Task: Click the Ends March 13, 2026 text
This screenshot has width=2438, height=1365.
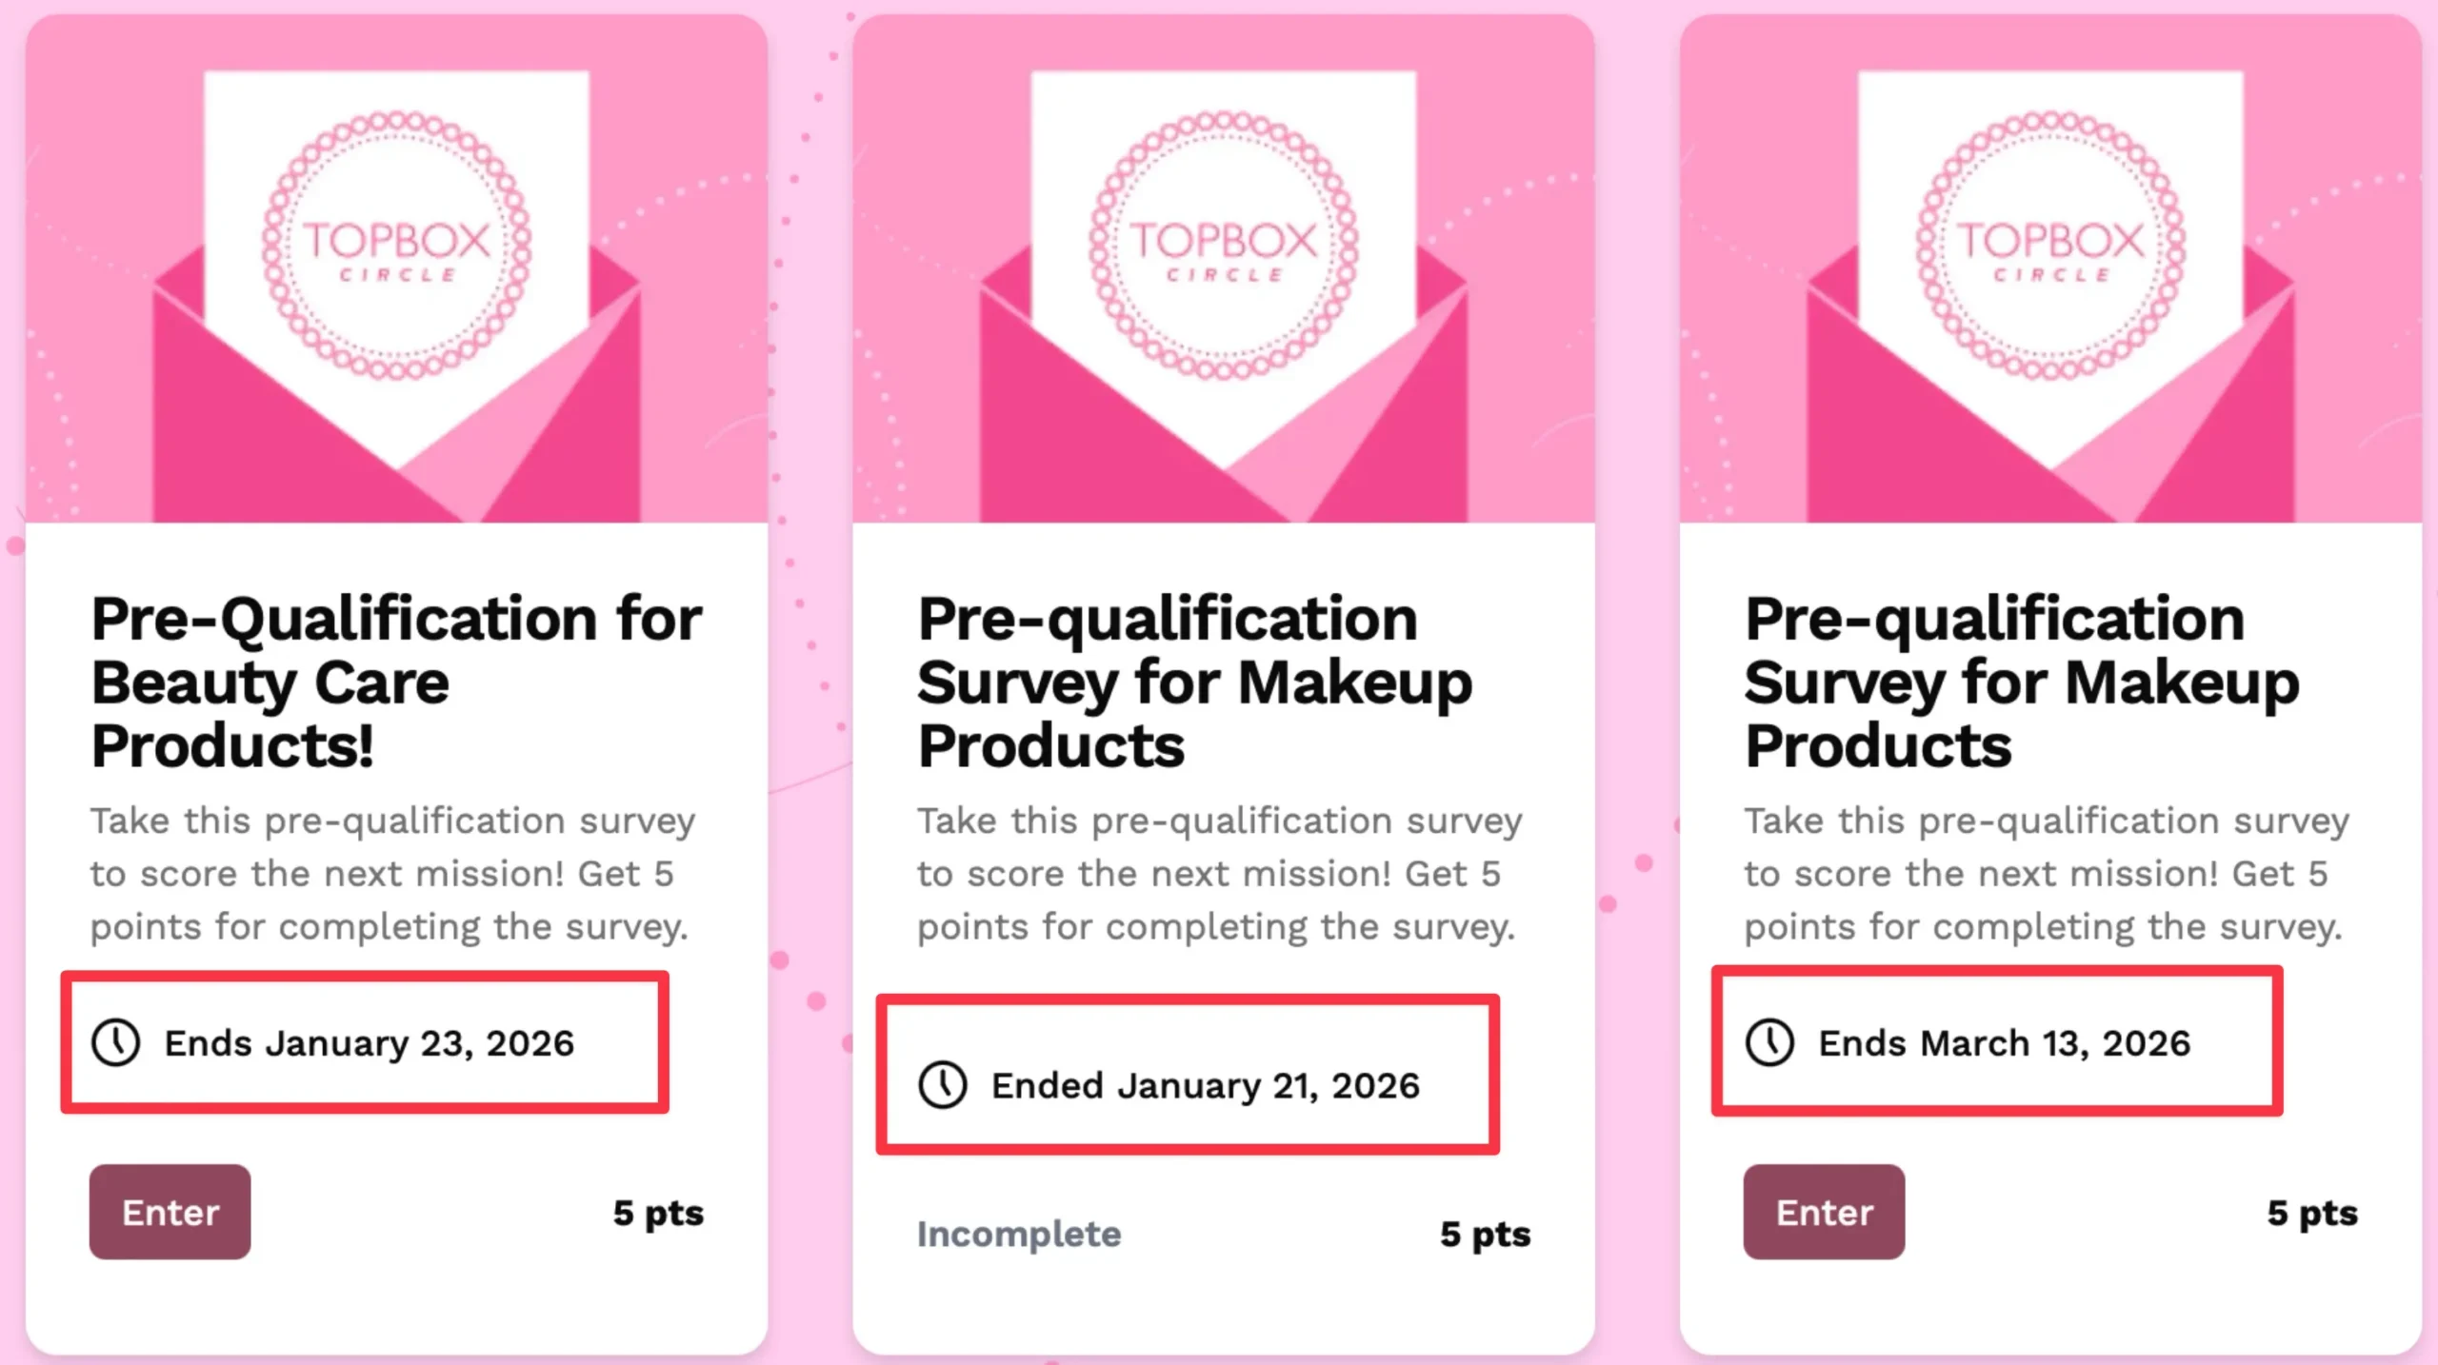Action: (x=2004, y=1043)
